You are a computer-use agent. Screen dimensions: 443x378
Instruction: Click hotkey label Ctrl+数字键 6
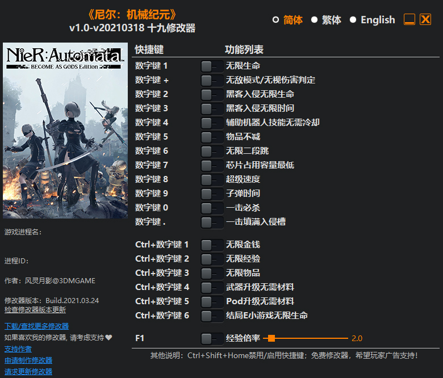click(x=162, y=316)
